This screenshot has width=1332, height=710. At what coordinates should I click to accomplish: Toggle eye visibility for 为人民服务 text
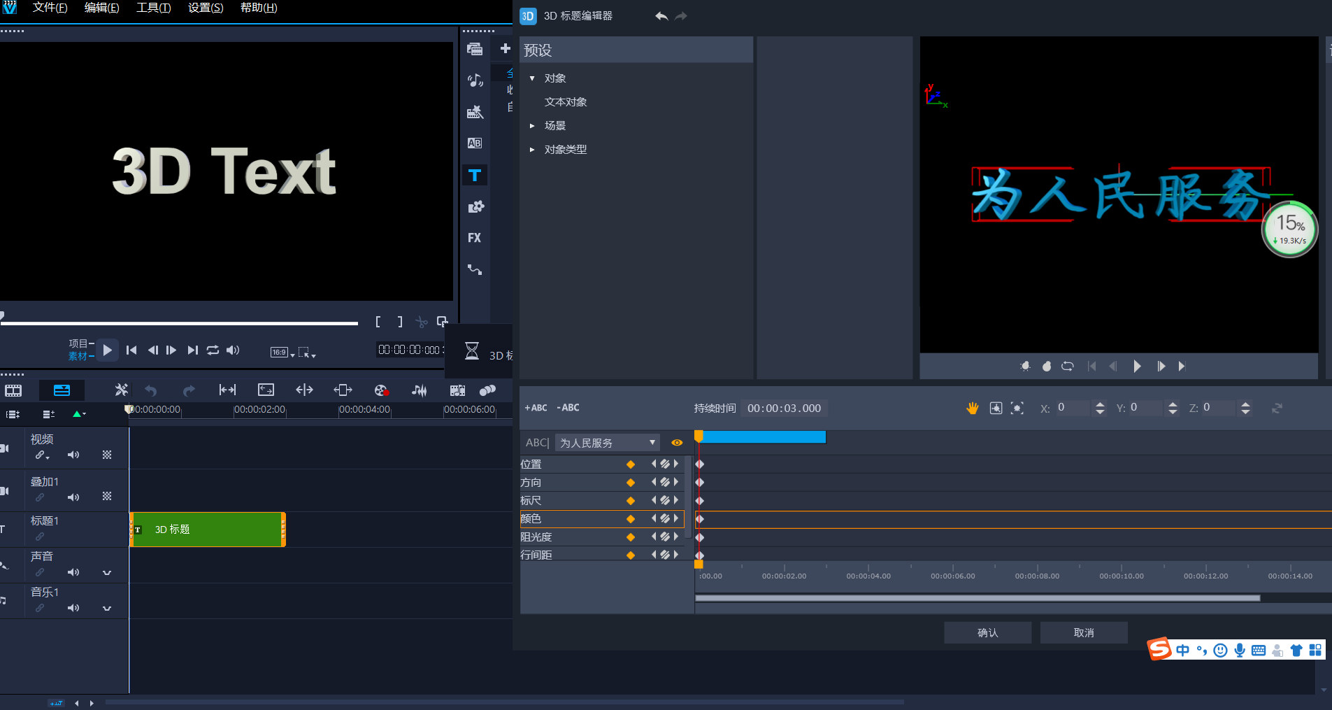click(x=676, y=443)
